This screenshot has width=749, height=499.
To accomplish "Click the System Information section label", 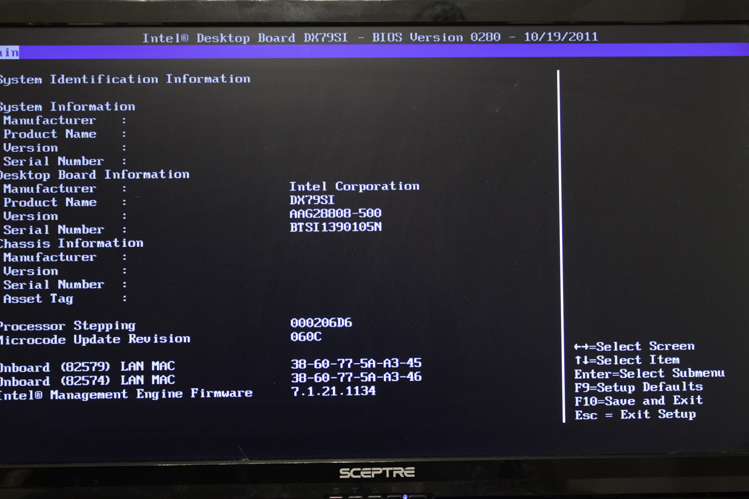I will click(67, 107).
